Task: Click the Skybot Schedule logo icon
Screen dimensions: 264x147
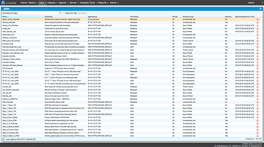Action: pyautogui.click(x=3, y=3)
